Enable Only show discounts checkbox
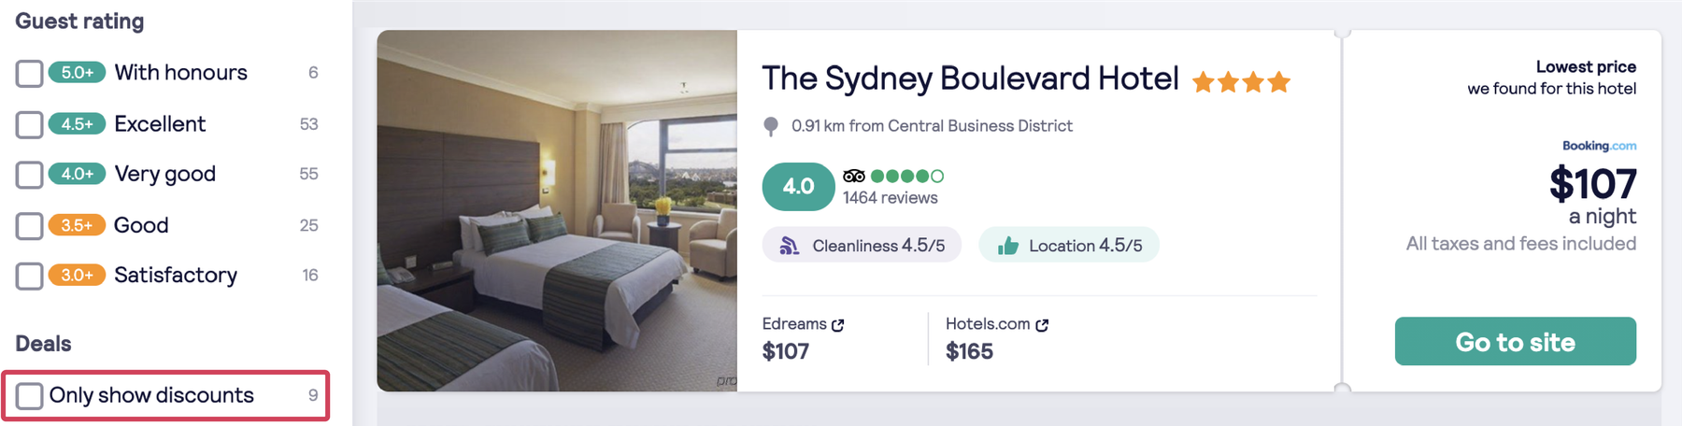Screen dimensions: 1682x426 click(30, 395)
